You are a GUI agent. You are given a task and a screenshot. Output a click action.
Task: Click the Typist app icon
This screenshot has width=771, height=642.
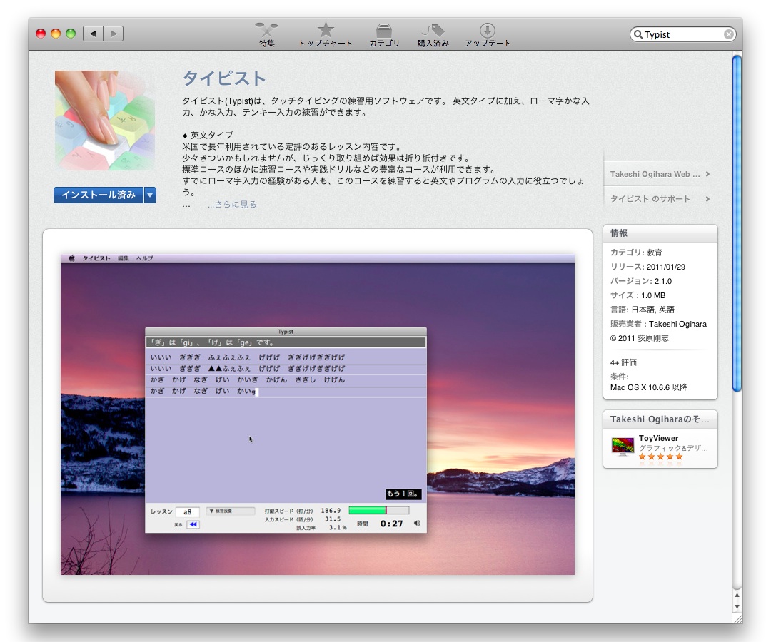[105, 121]
